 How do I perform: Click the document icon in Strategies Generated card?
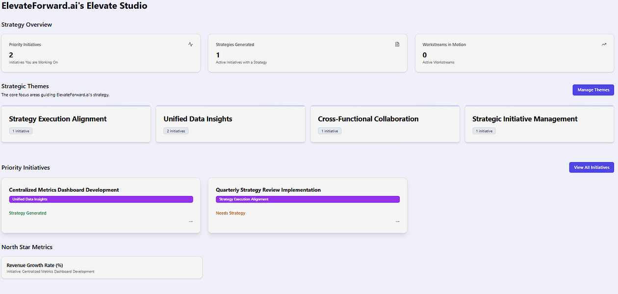pos(397,44)
